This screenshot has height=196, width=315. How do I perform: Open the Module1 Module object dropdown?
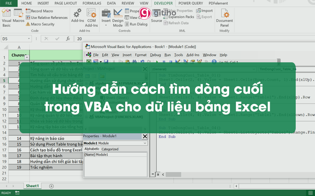click(145, 143)
